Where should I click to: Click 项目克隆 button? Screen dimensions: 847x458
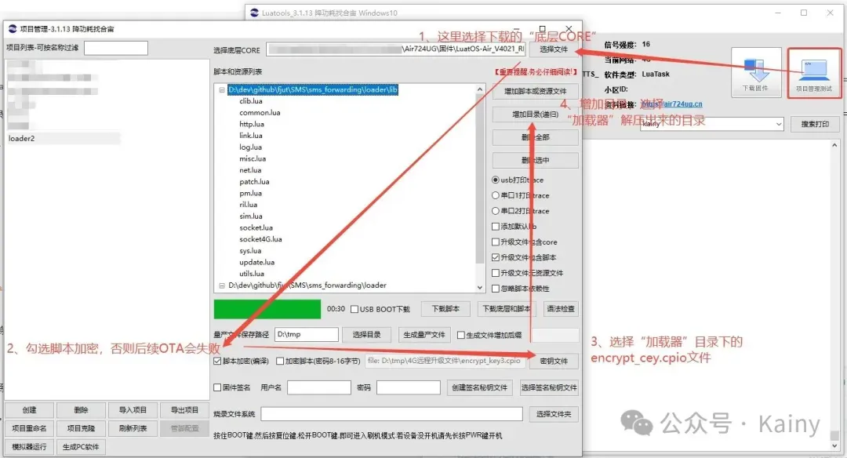point(81,428)
